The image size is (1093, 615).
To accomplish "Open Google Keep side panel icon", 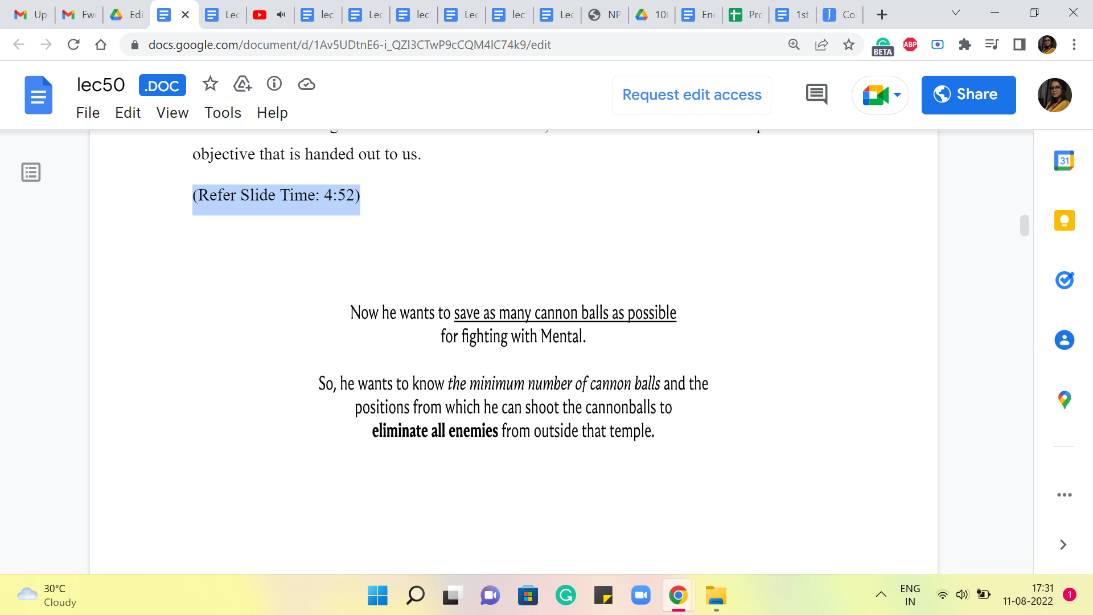I will pos(1064,220).
